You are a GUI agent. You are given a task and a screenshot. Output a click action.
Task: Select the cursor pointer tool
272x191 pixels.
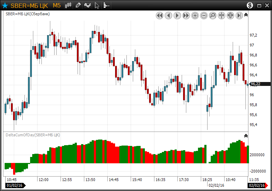click(97, 5)
